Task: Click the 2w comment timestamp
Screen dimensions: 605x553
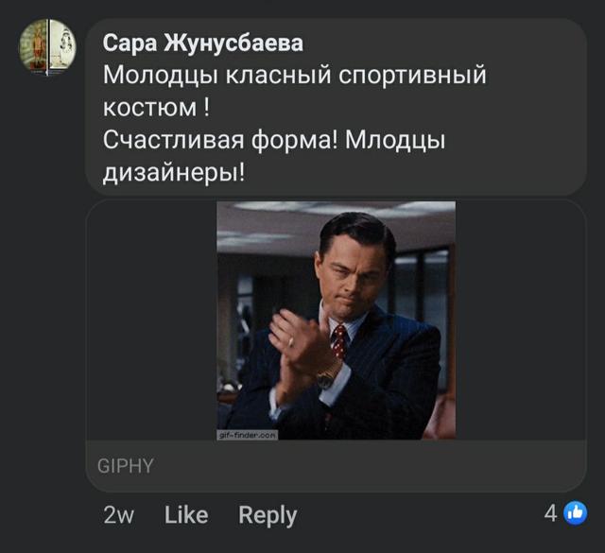Action: (x=118, y=514)
